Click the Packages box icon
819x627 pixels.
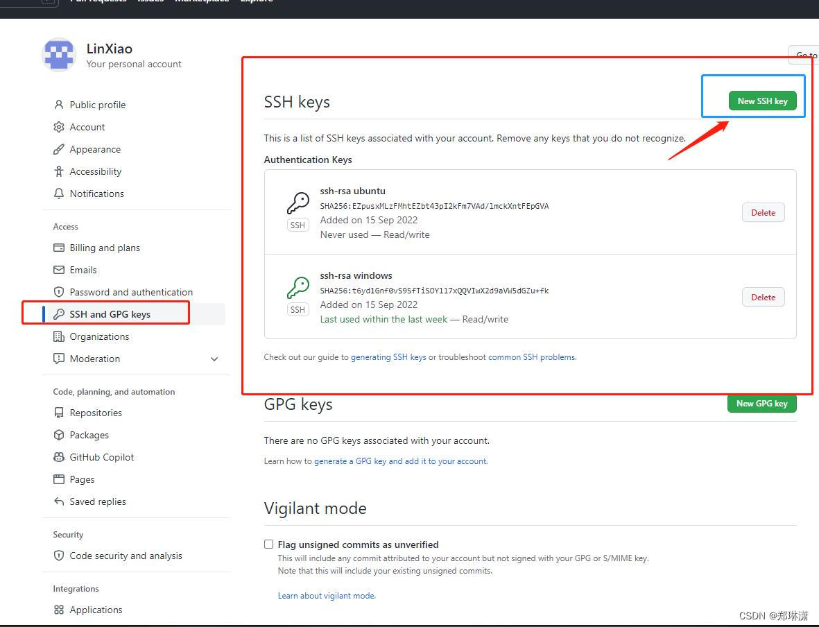pyautogui.click(x=59, y=435)
